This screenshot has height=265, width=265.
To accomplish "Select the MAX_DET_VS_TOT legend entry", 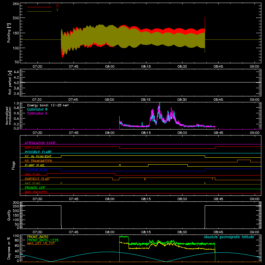I will (x=41, y=243).
